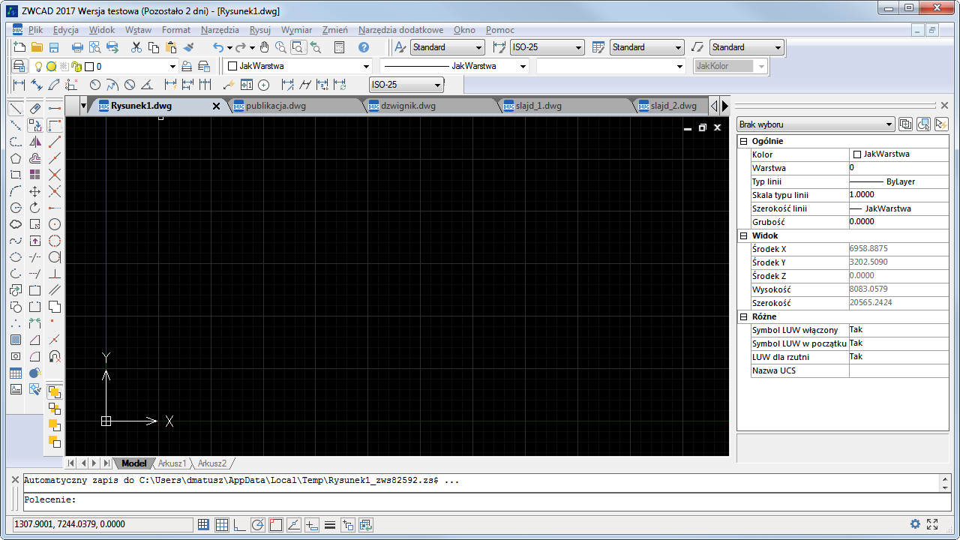This screenshot has width=960, height=540.
Task: Collapse the Widok section
Action: [744, 235]
